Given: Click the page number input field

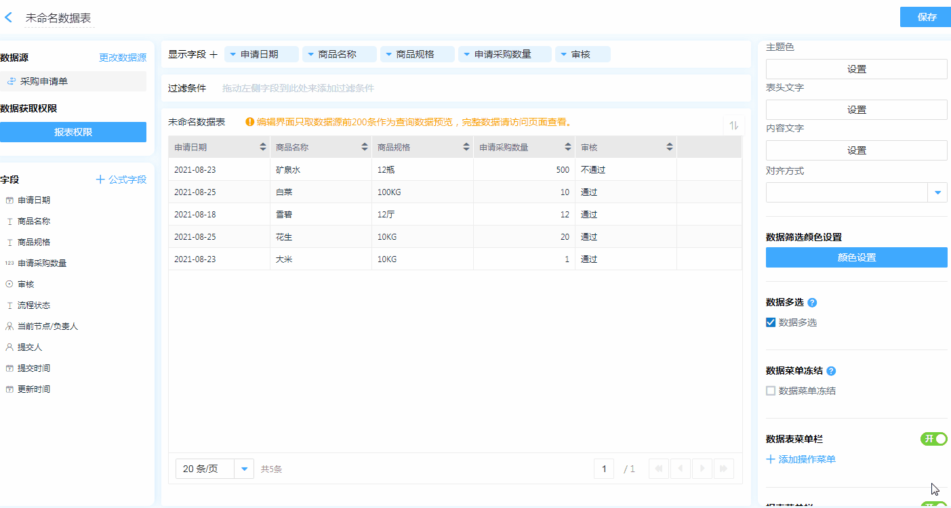Looking at the screenshot, I should click(x=604, y=469).
